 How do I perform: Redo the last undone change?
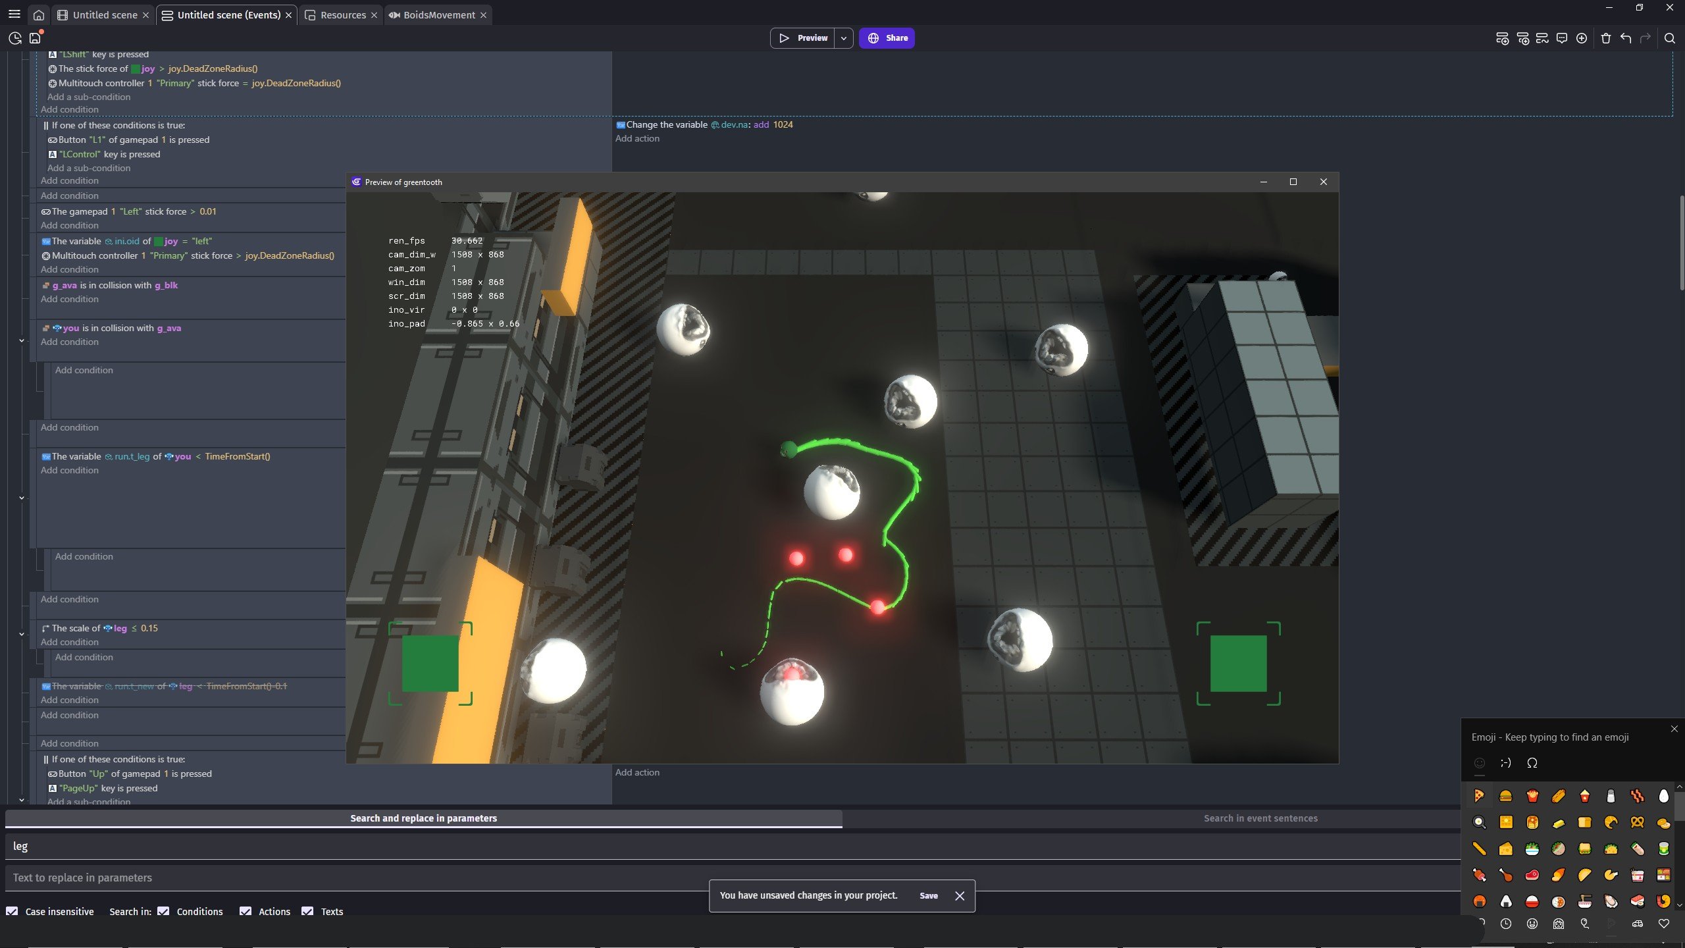1646,38
